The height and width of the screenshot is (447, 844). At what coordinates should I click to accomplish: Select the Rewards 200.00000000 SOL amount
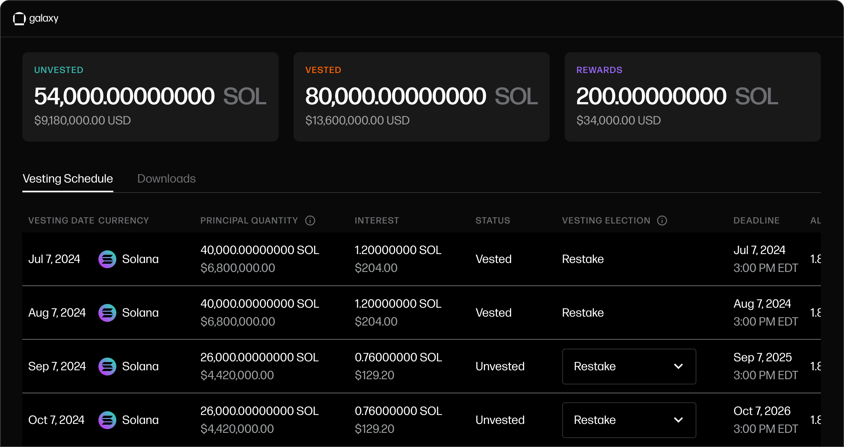tap(677, 96)
